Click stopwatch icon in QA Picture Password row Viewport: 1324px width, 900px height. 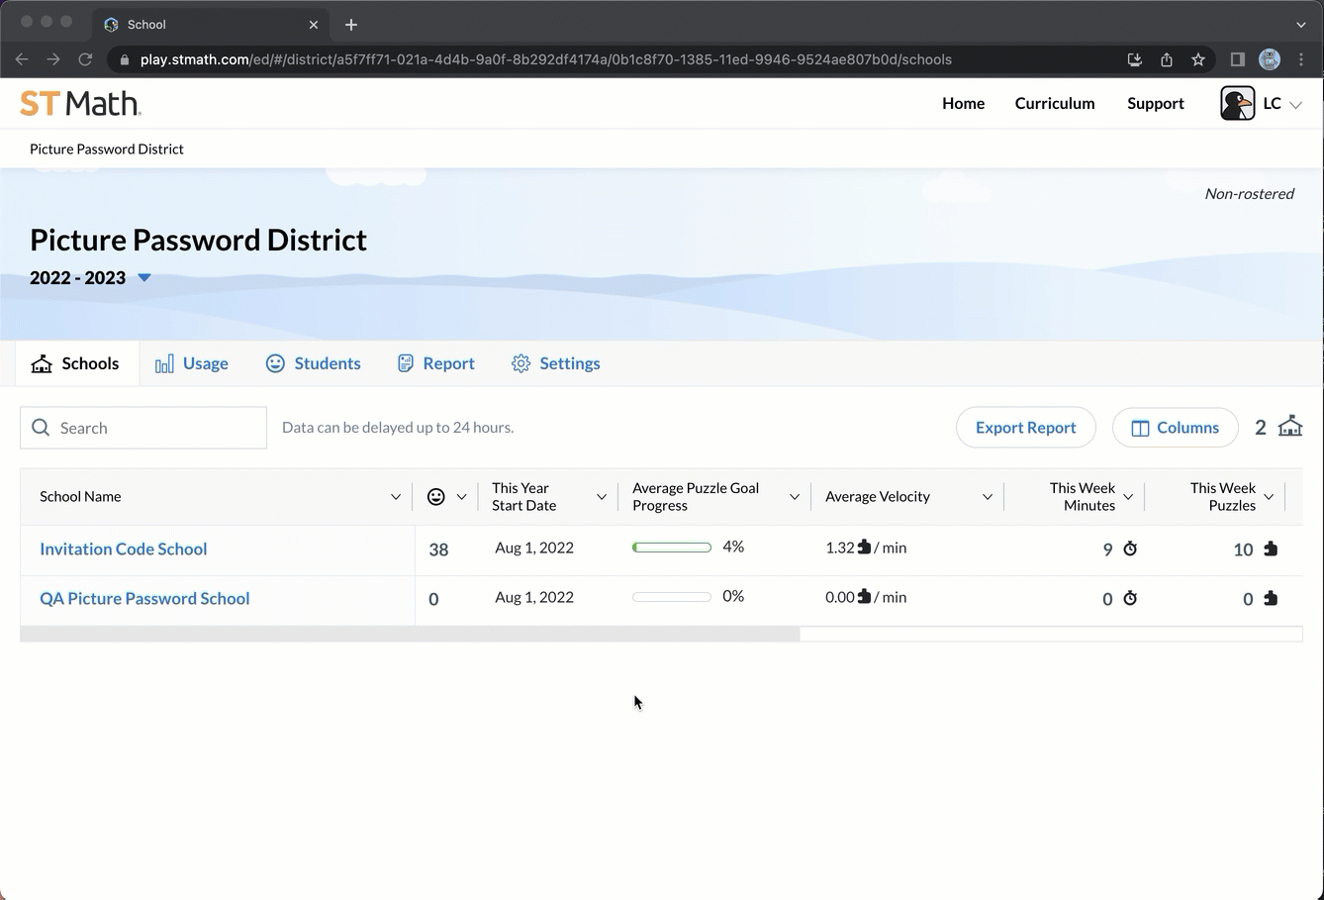pyautogui.click(x=1130, y=598)
